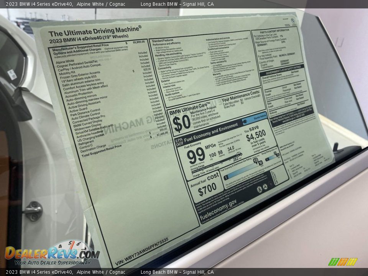The width and height of the screenshot is (368, 276).
Task: Click 'Fuel Economy and Environment' banner
Action: click(x=211, y=133)
